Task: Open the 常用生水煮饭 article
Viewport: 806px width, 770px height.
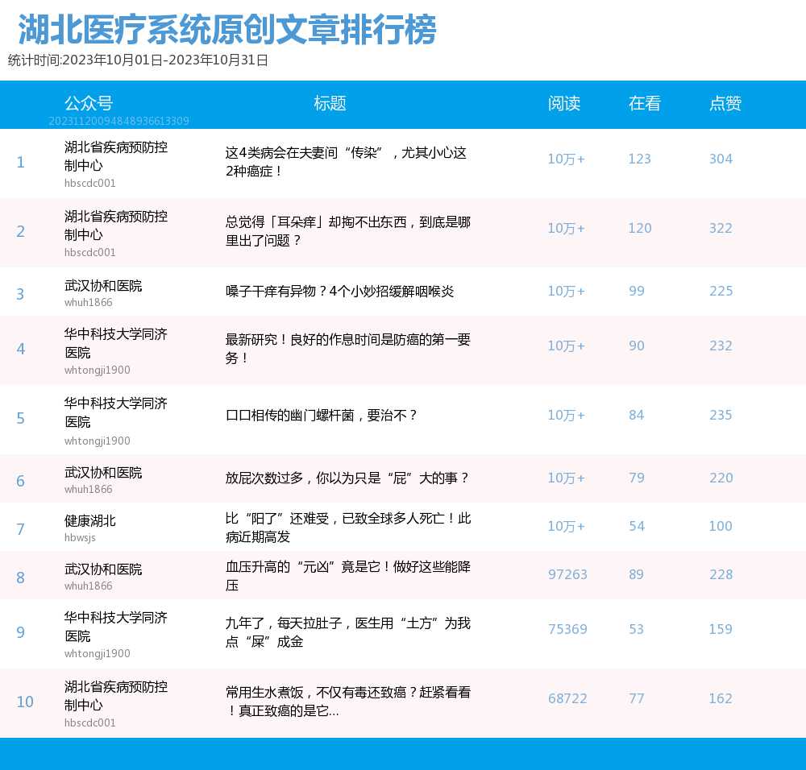Action: pos(347,702)
